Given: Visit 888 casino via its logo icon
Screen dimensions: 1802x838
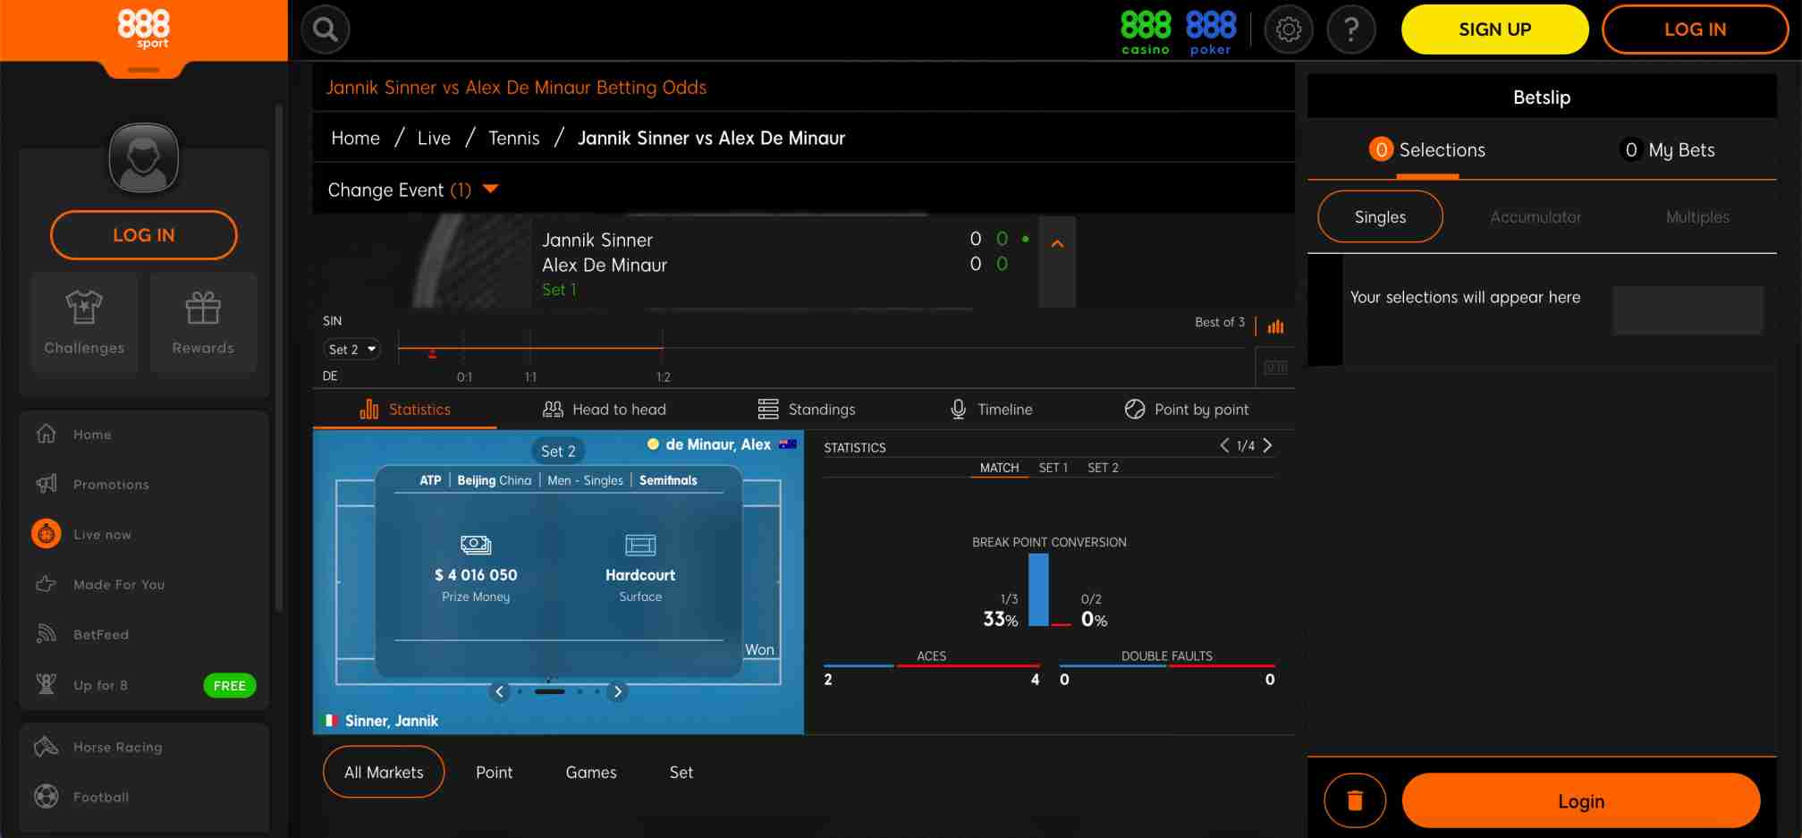Looking at the screenshot, I should pos(1144,29).
